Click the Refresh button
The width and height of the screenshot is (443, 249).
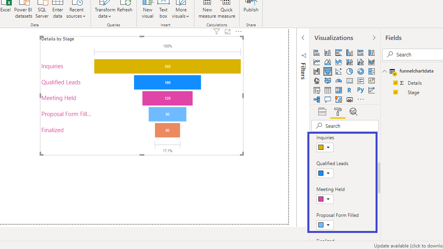click(125, 7)
